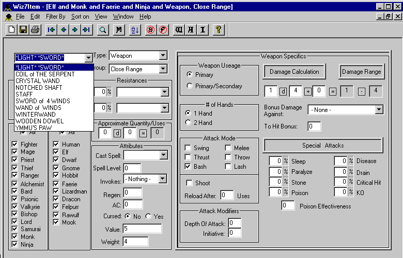Screen dimensions: 403x258
Task: Select 2 Hand radio option
Action: 188,122
